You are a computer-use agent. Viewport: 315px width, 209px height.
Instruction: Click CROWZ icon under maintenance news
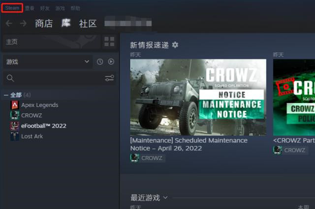pos(134,158)
